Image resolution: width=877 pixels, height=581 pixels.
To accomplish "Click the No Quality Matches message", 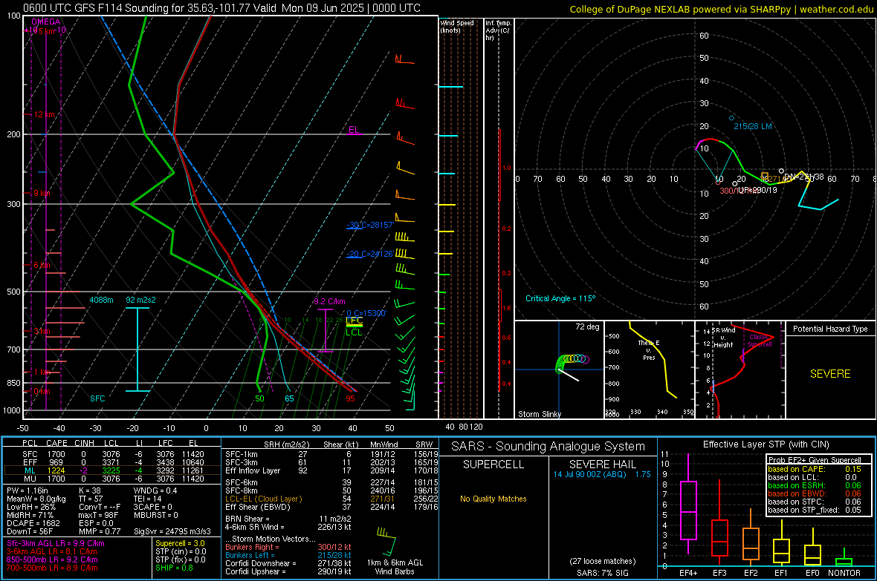I will [x=493, y=499].
